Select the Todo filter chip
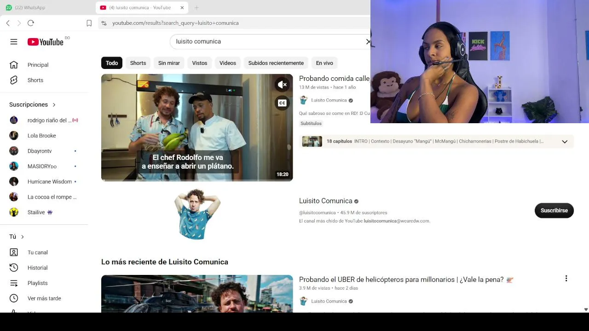This screenshot has height=331, width=589. 112,63
